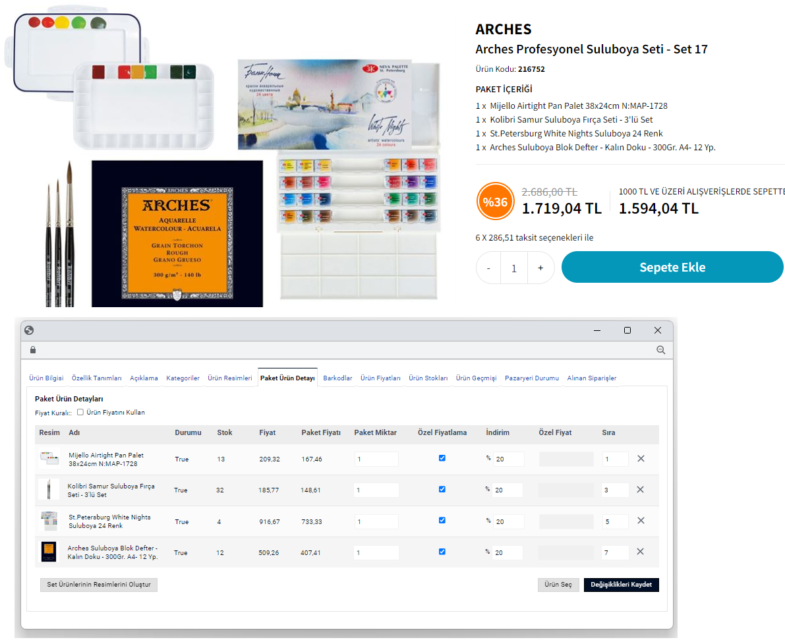Click Paket Miktar field for Mijello Palet
Viewport: 785px width, 644px height.
click(x=376, y=459)
